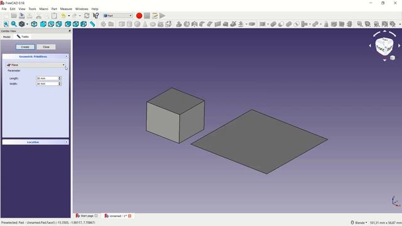Click the Width value input field
The height and width of the screenshot is (226, 402).
pos(47,83)
